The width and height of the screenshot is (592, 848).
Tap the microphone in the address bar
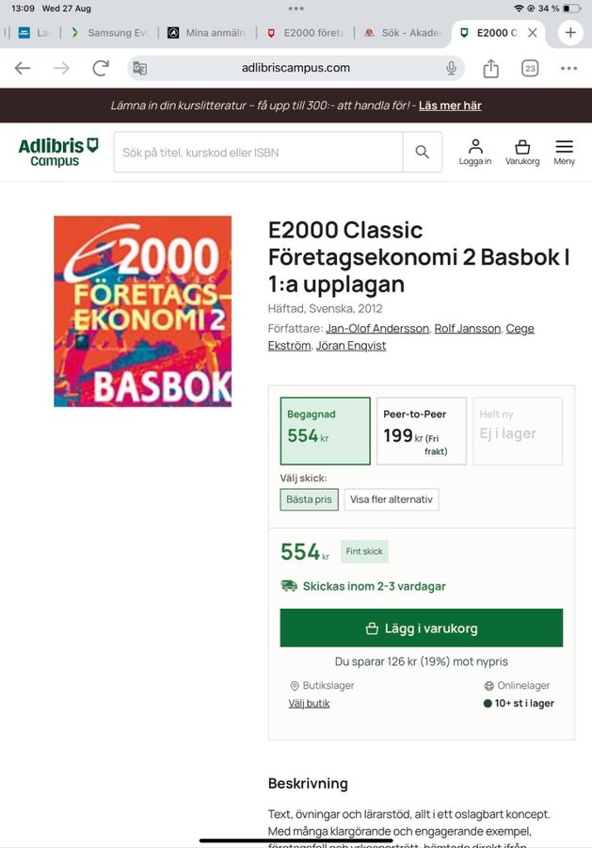coord(452,68)
